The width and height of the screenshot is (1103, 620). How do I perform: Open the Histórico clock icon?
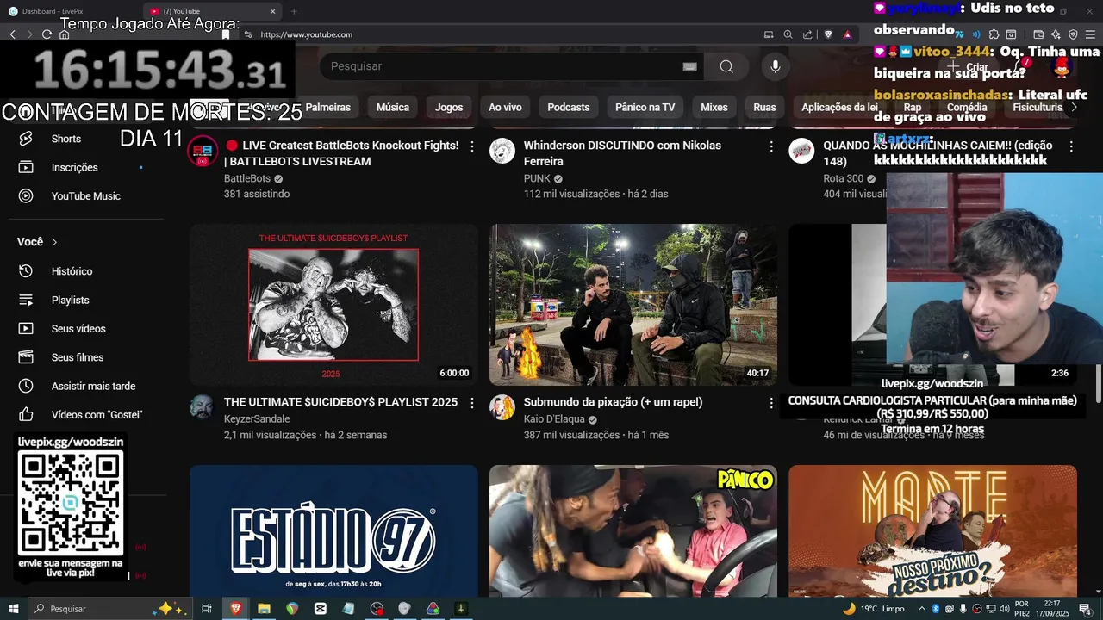[26, 271]
